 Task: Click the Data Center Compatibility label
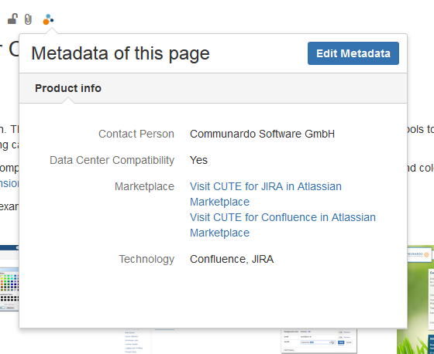(112, 160)
